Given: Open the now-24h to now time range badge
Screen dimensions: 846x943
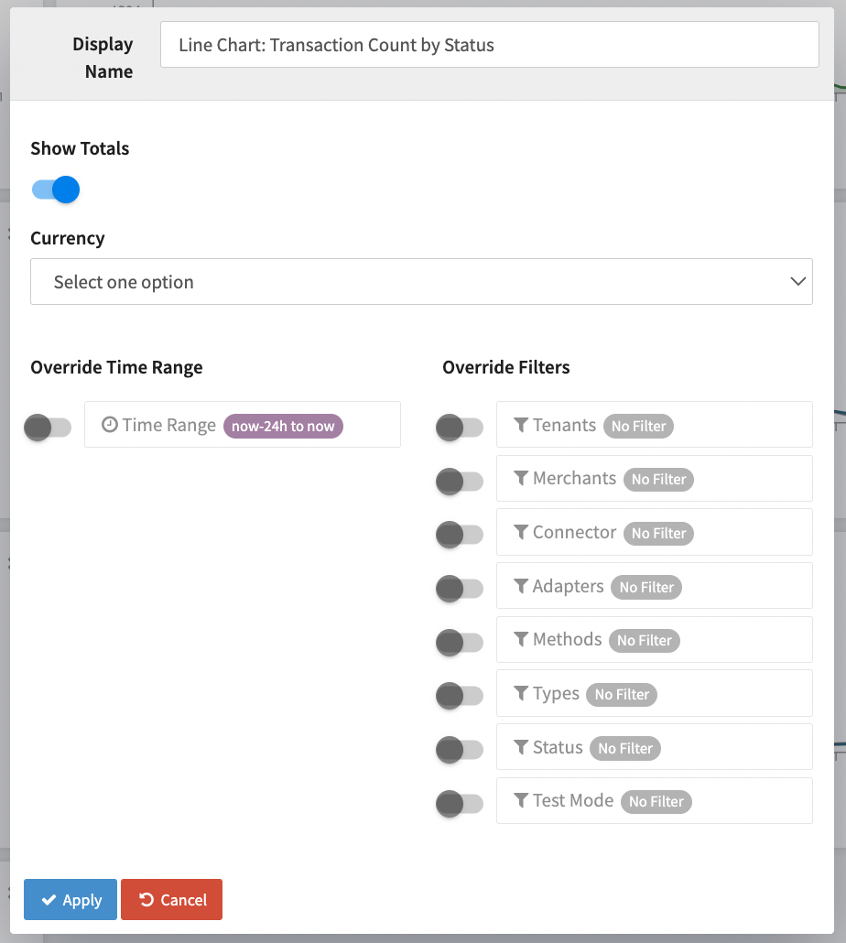Looking at the screenshot, I should tap(283, 426).
